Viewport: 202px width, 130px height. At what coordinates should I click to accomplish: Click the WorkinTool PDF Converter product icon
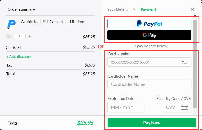11,24
